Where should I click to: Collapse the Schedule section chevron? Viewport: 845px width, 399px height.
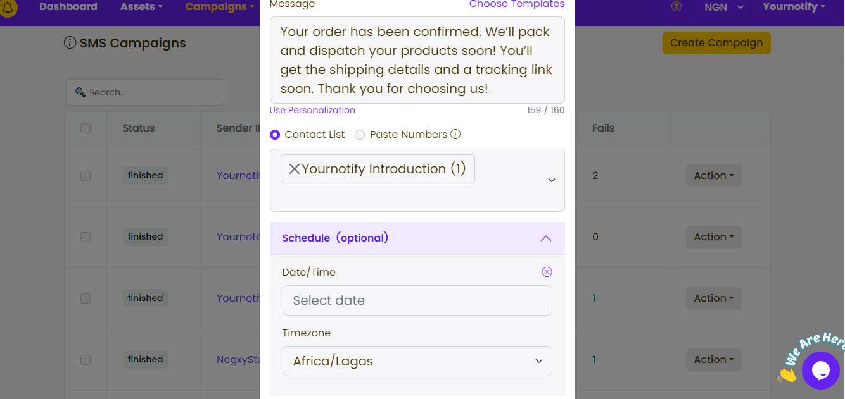[x=546, y=238]
